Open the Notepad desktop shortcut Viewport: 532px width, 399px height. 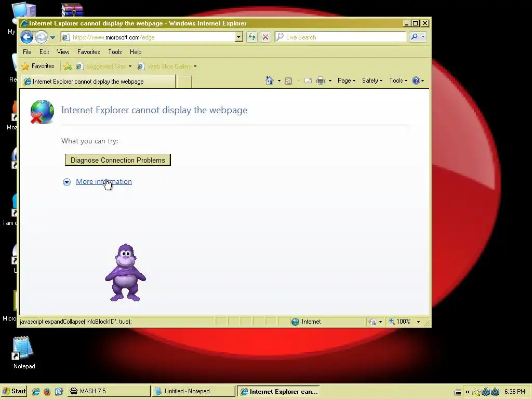point(24,353)
